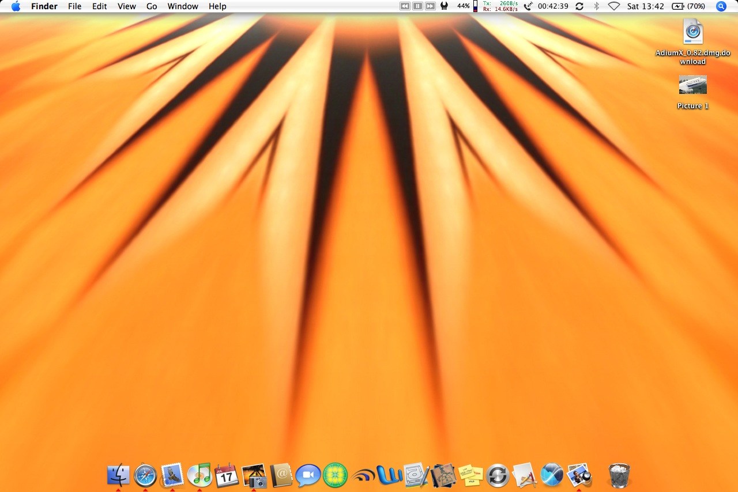Open Address Book in the dock
This screenshot has height=492, width=738.
point(281,475)
